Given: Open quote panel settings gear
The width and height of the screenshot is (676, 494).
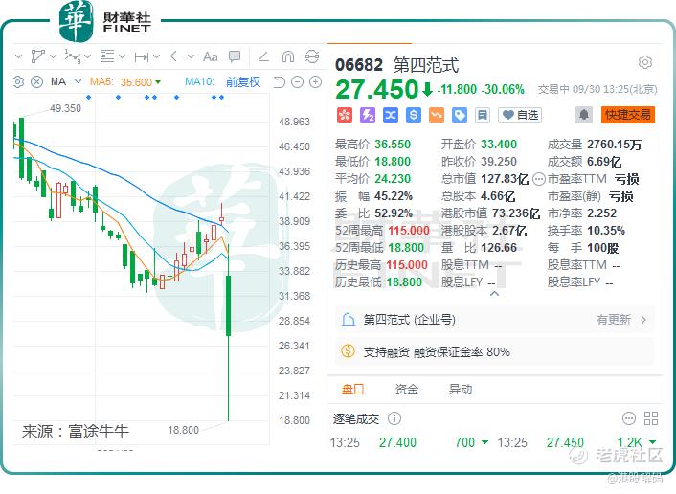Looking at the screenshot, I should [645, 62].
